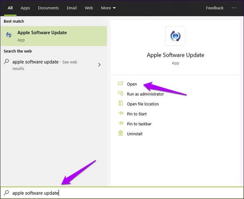Click the Open file location icon
This screenshot has height=199, width=244.
(x=121, y=103)
